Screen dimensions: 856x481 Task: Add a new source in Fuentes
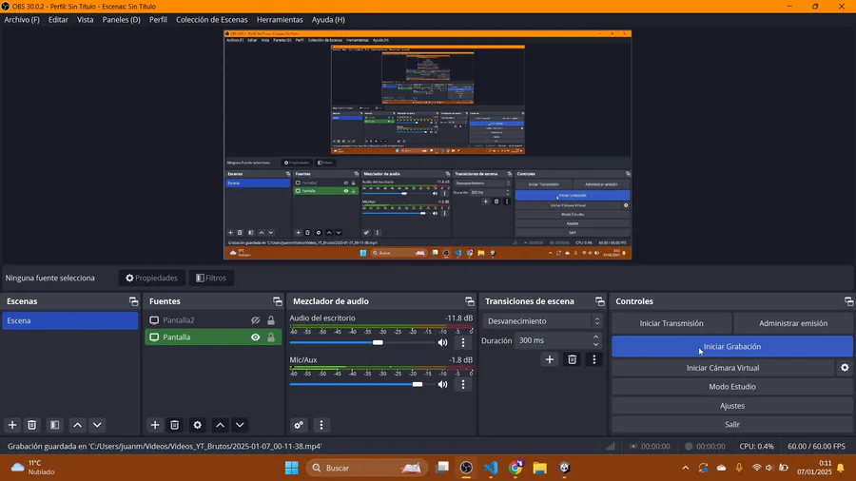click(x=155, y=425)
